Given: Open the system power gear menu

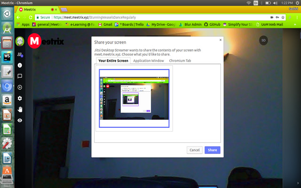Looking at the screenshot, I should [297, 3].
